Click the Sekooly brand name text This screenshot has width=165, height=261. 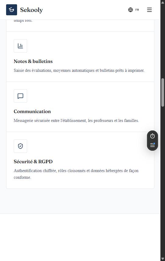click(31, 10)
